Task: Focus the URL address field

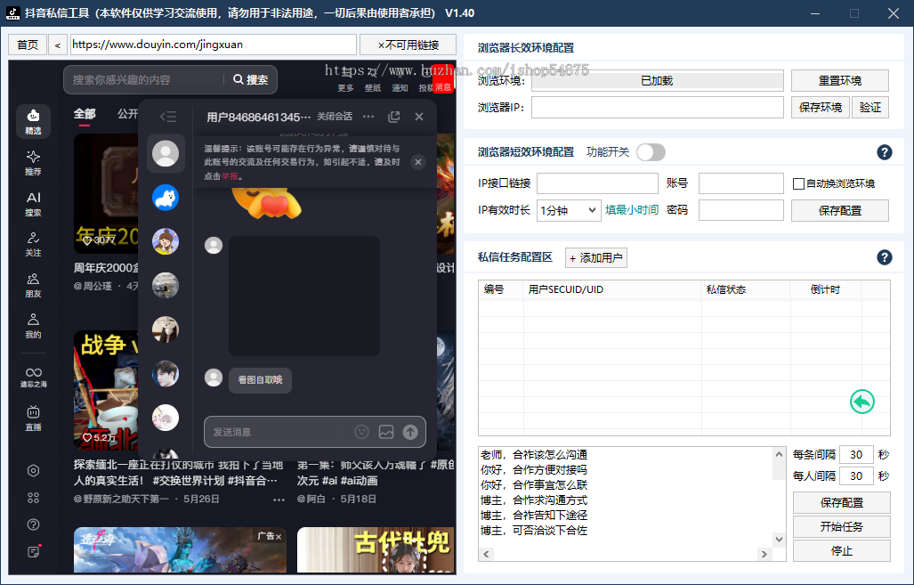Action: pyautogui.click(x=214, y=45)
